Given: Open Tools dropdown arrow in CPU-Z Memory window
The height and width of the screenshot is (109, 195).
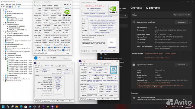Looking at the screenshot, I should click(57, 101).
